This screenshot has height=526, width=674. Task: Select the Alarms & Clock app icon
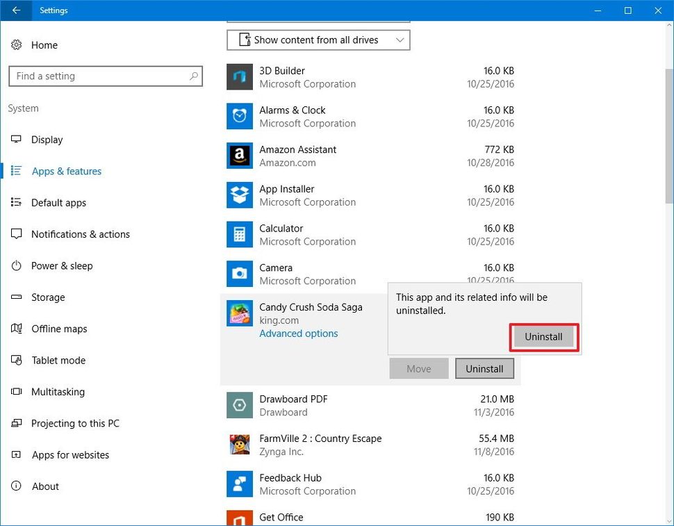pos(239,116)
